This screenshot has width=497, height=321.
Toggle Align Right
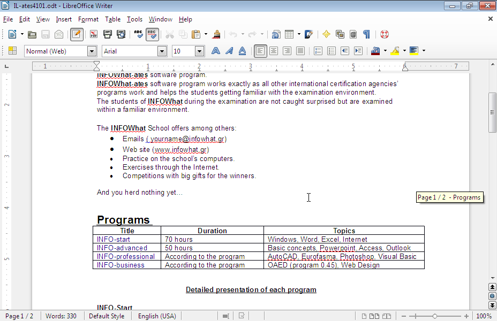pos(287,51)
